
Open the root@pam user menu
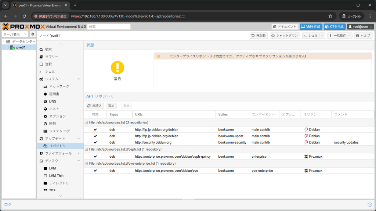pos(361,26)
